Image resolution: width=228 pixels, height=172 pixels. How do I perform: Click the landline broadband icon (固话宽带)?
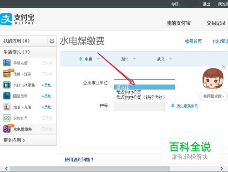(x=7, y=96)
